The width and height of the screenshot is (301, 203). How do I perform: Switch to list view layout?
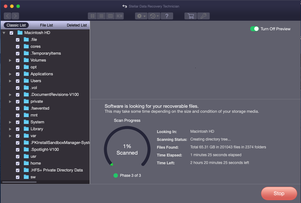(x=101, y=16)
